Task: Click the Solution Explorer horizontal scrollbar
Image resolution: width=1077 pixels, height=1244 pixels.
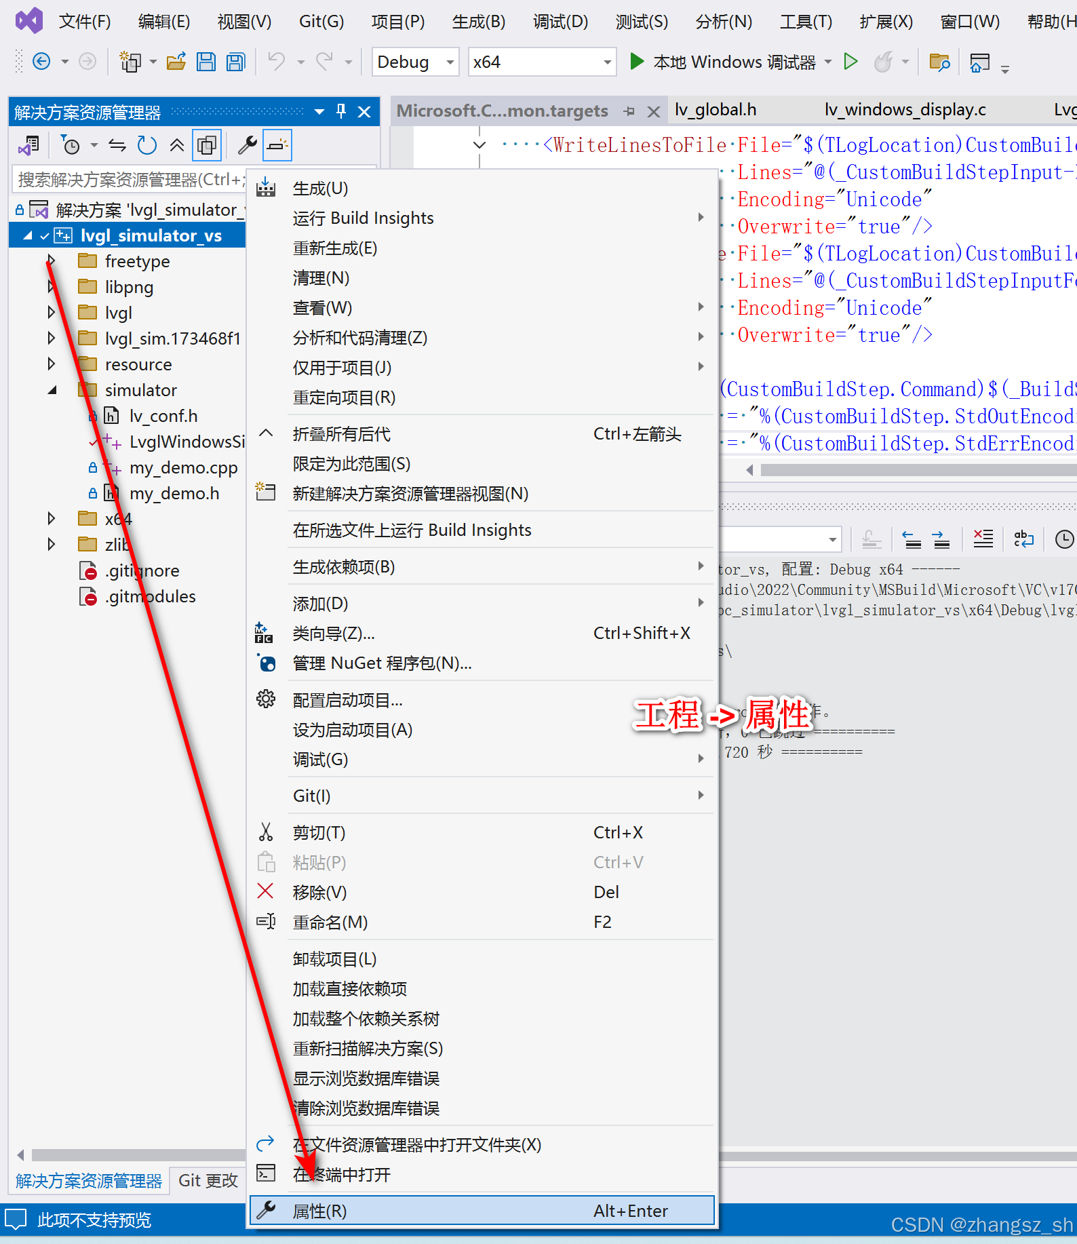Action: coord(139,1155)
